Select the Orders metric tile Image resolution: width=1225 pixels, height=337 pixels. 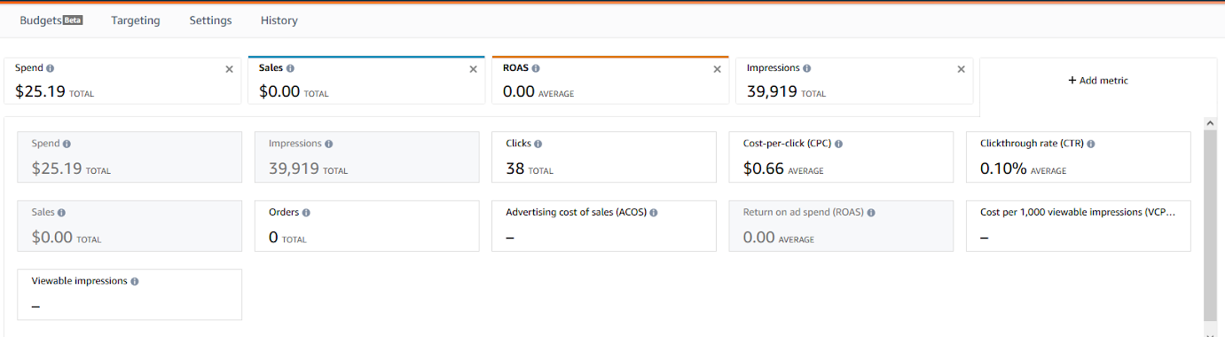(366, 226)
